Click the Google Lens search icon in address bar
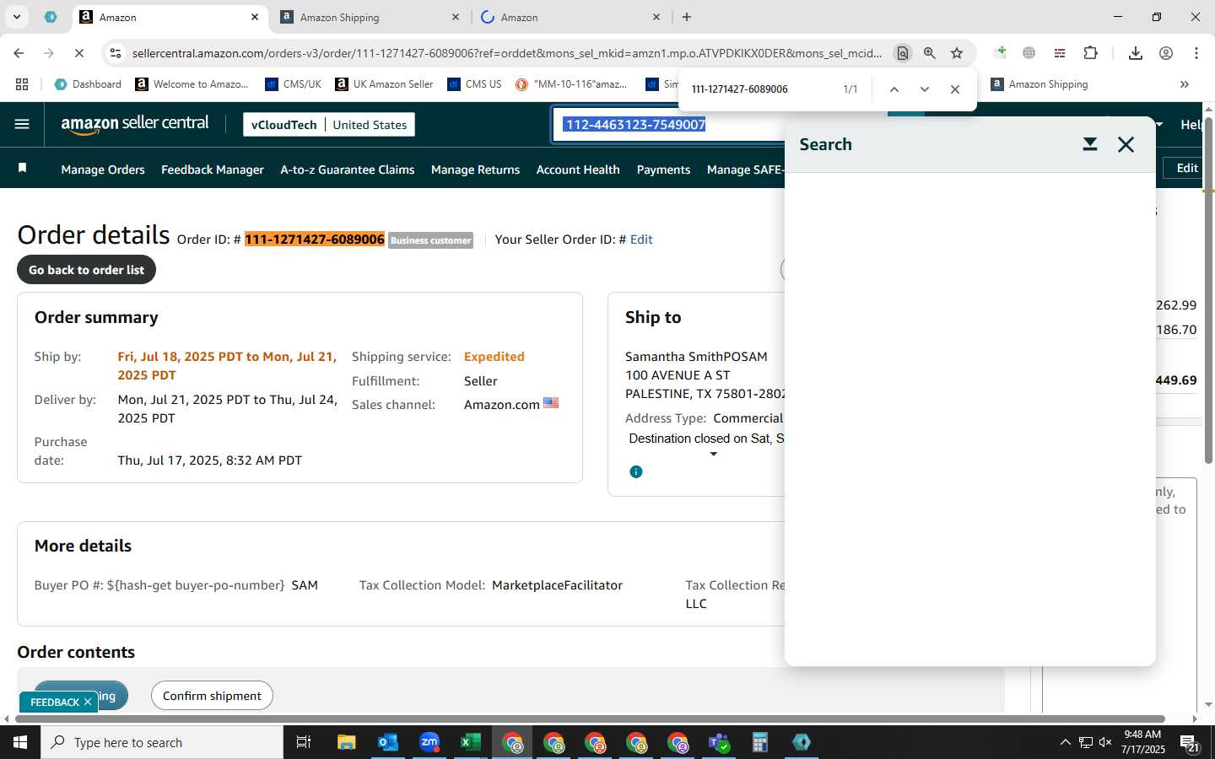The height and width of the screenshot is (759, 1215). [903, 53]
